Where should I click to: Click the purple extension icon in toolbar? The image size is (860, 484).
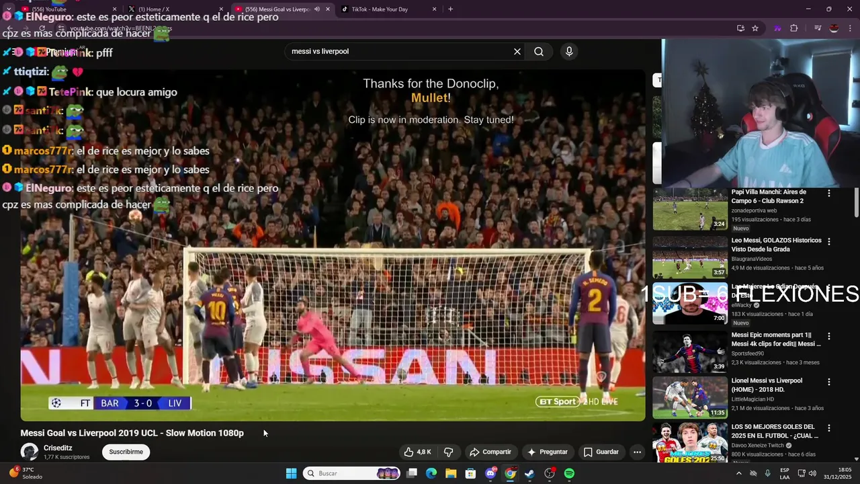click(777, 28)
